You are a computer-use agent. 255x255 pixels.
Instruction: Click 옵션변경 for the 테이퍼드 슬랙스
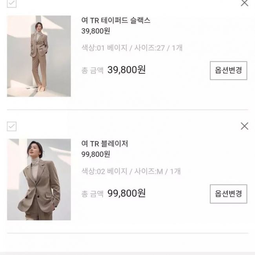(x=228, y=70)
